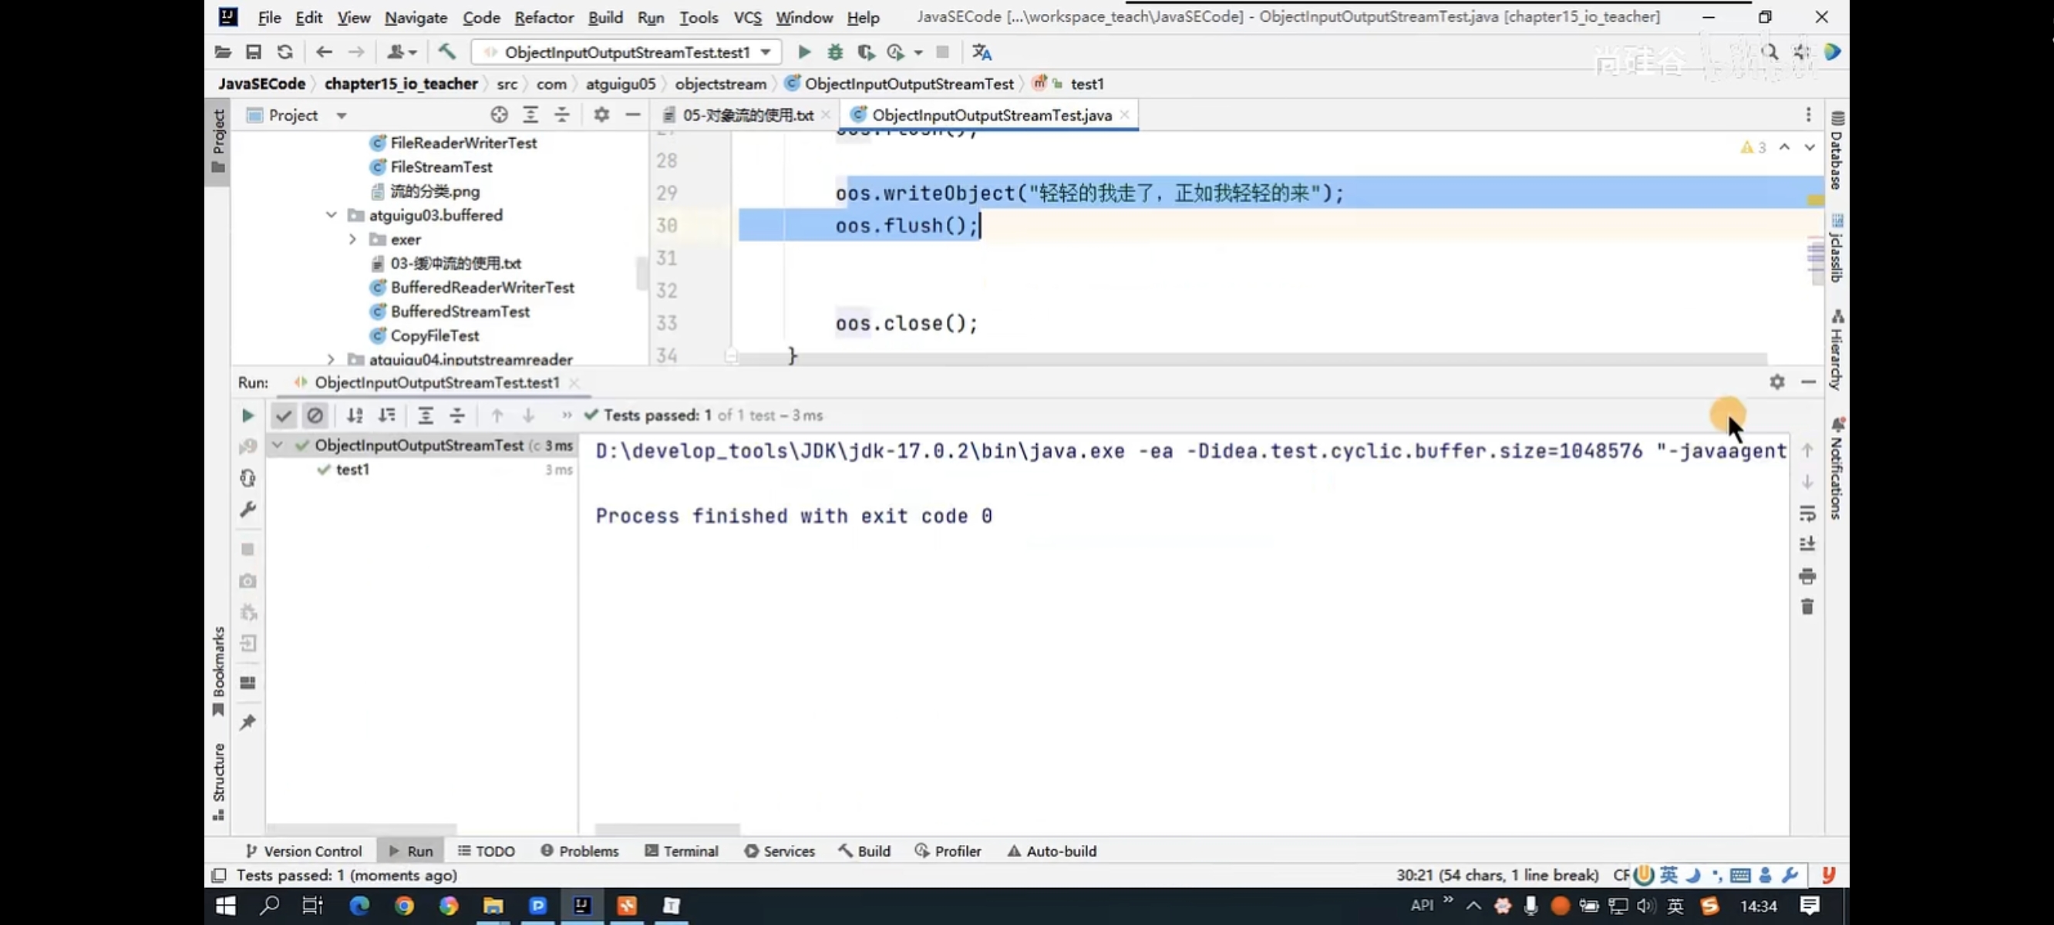
Task: Click the clear-all trash icon in the console
Action: coord(1807,607)
